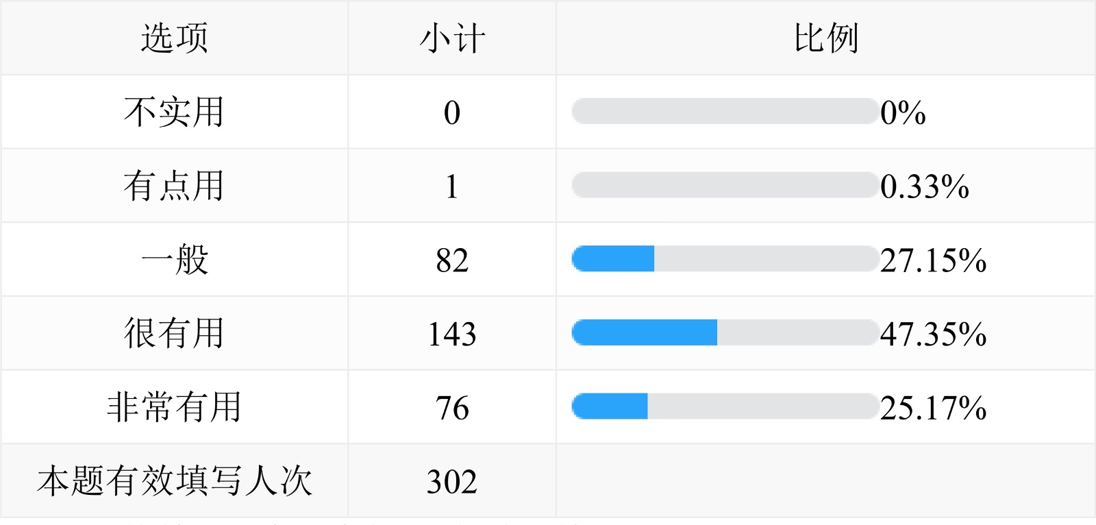The width and height of the screenshot is (1096, 525).
Task: Click the progress bar for 非常有用
Action: (725, 406)
